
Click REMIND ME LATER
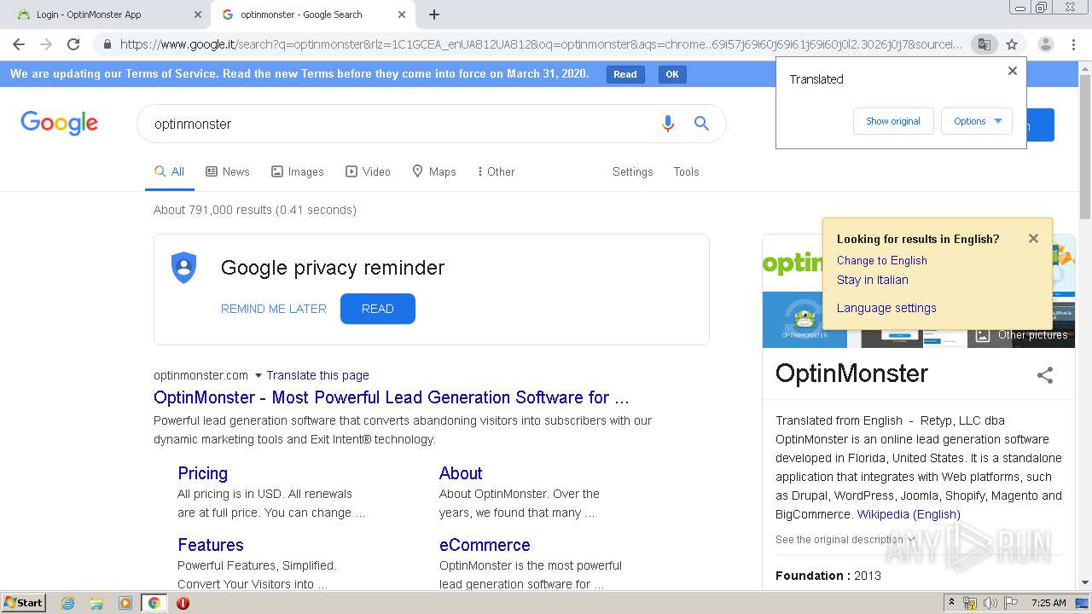click(x=274, y=309)
